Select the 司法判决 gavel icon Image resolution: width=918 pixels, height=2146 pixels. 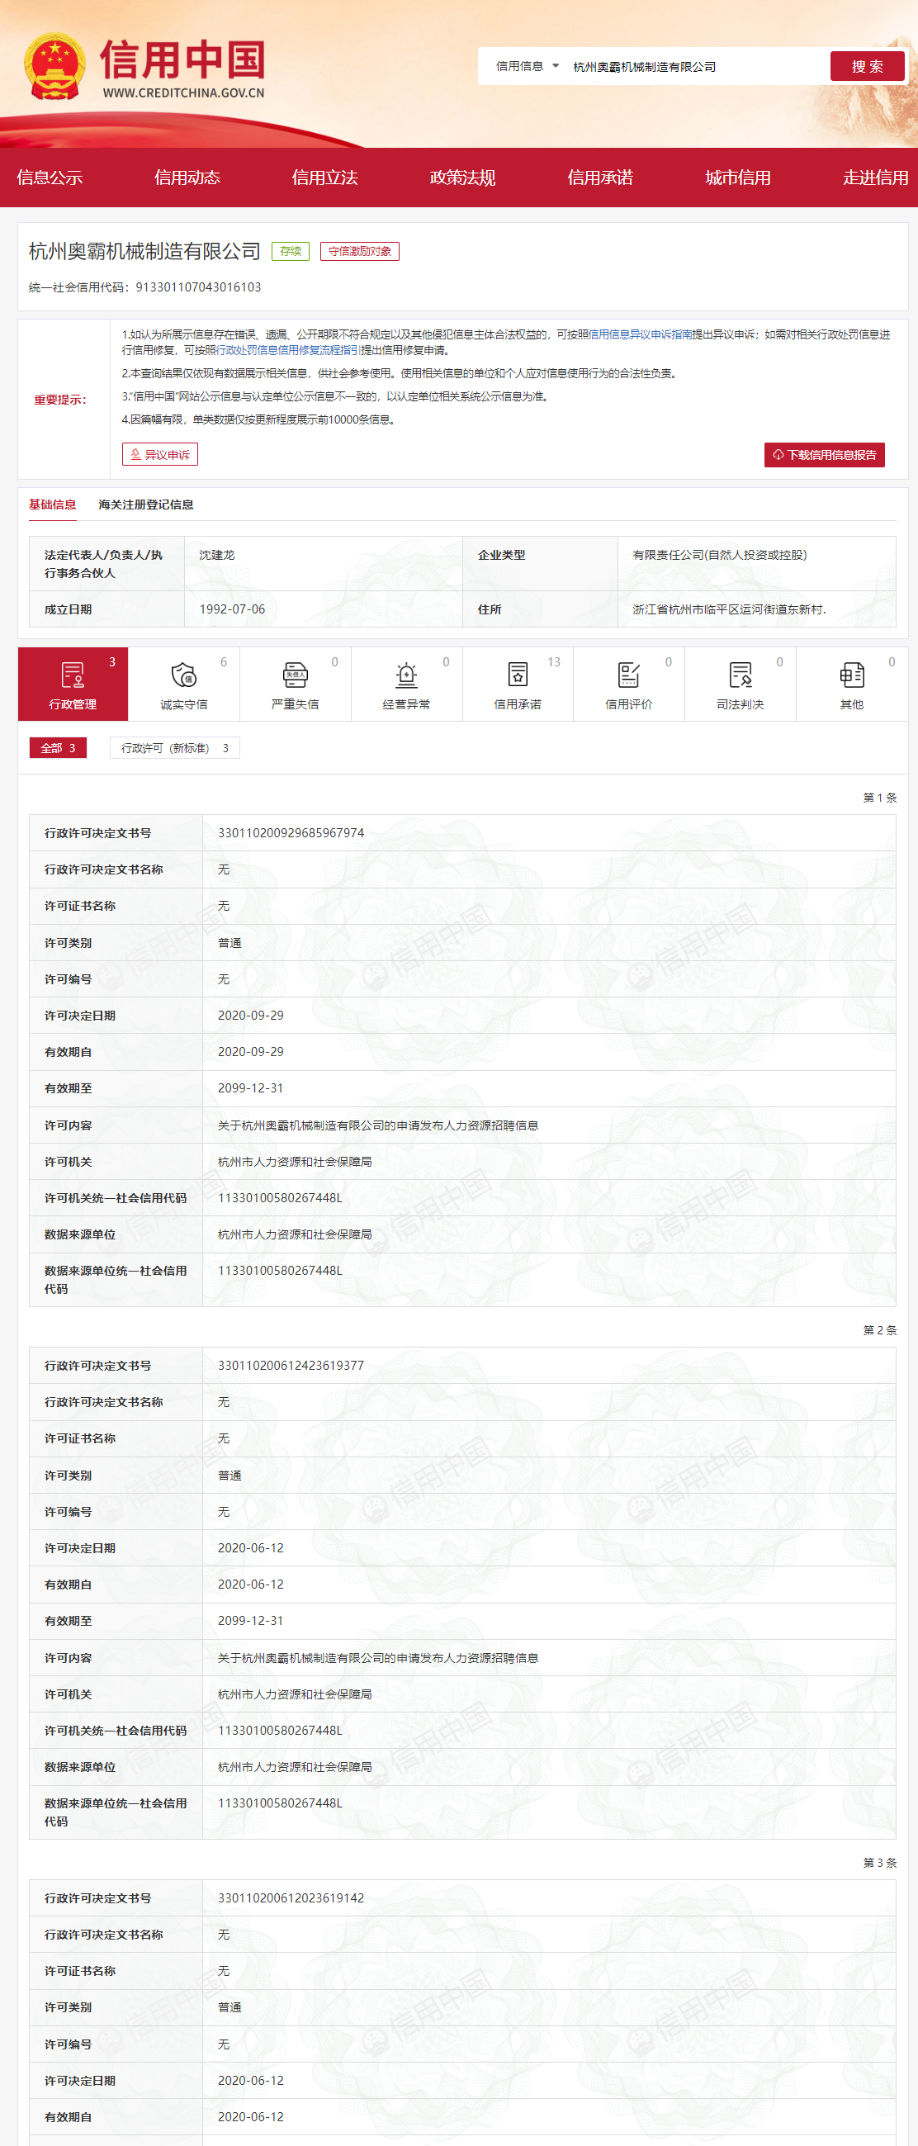point(740,675)
